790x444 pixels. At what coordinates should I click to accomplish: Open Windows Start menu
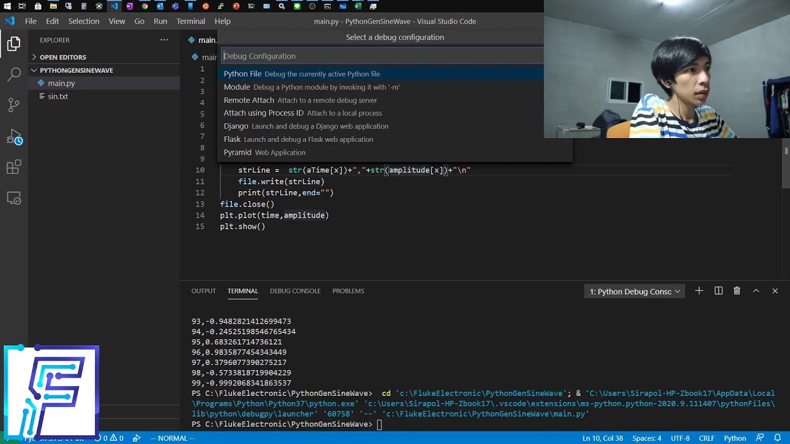(x=7, y=6)
